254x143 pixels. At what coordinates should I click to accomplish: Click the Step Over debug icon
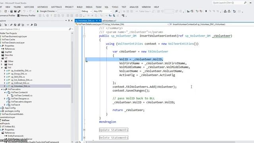click(x=114, y=15)
